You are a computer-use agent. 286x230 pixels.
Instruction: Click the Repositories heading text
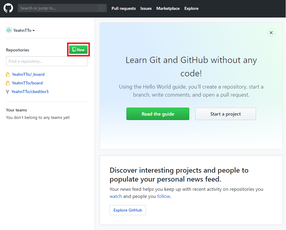coord(18,50)
